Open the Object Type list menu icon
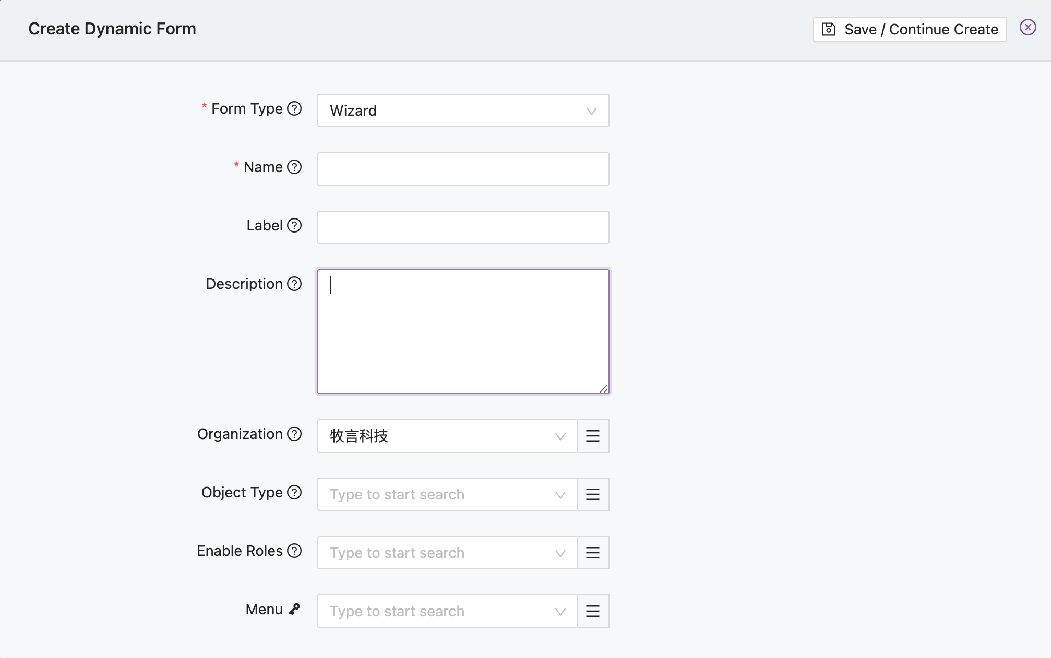Image resolution: width=1051 pixels, height=658 pixels. pos(593,494)
